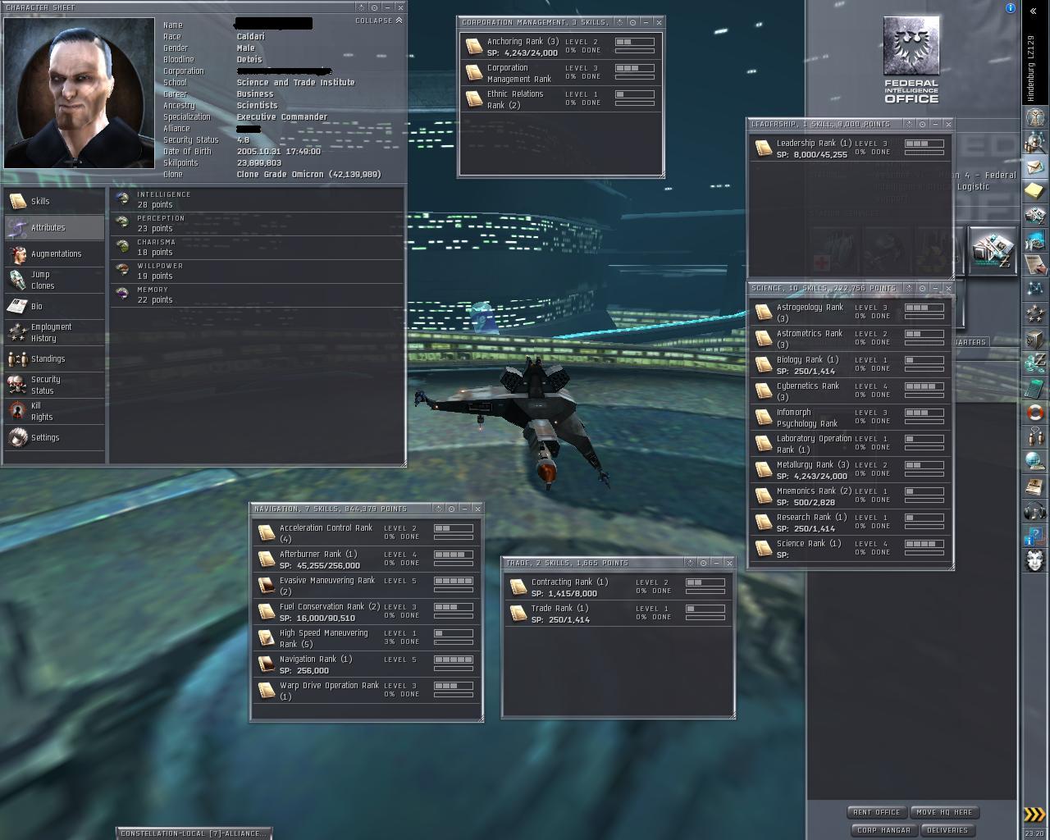Viewport: 1050px width, 840px height.
Task: Click the character portrait image
Action: pyautogui.click(x=80, y=93)
